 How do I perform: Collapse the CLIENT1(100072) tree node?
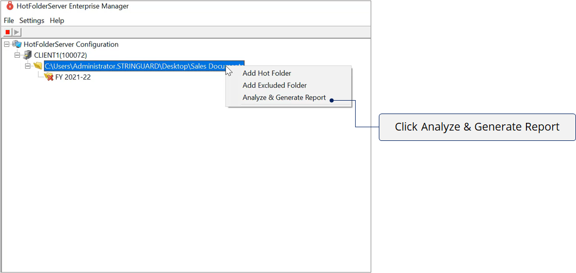coord(17,55)
